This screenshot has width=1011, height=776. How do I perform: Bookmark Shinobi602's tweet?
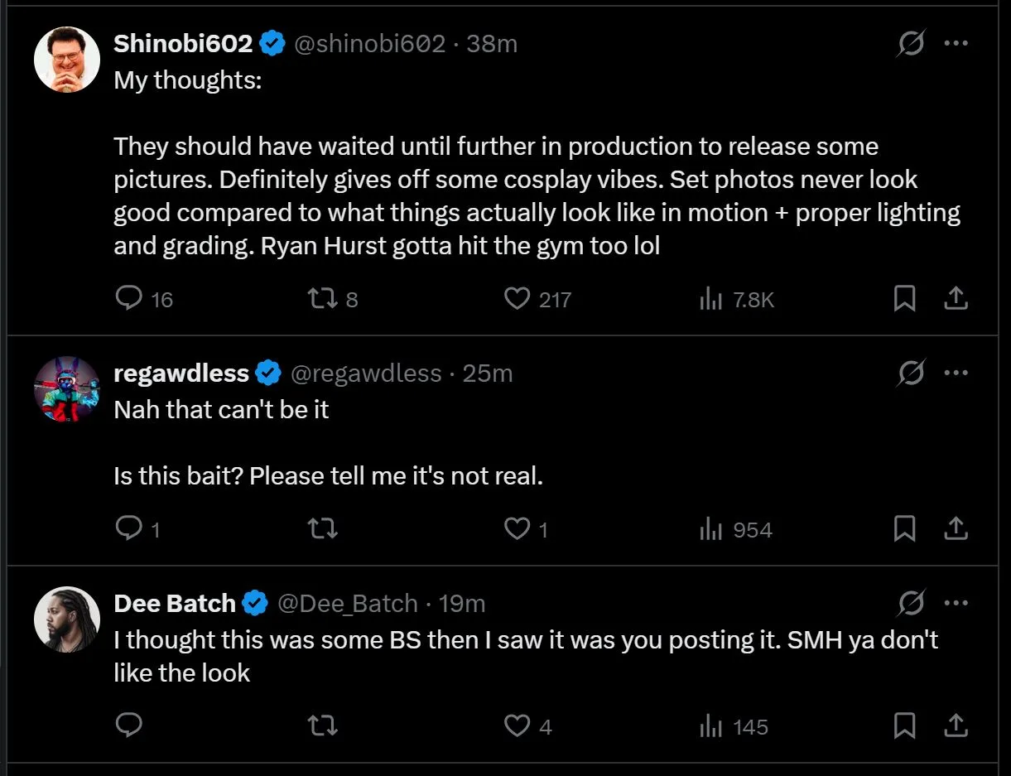[x=904, y=299]
